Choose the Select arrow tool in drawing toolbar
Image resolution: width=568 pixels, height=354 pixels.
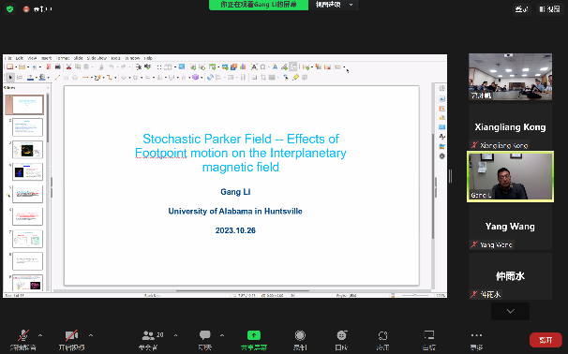[10, 77]
